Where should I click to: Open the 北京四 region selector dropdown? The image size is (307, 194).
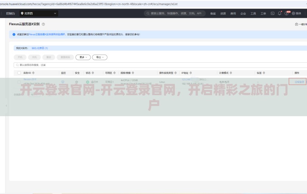click(x=39, y=13)
